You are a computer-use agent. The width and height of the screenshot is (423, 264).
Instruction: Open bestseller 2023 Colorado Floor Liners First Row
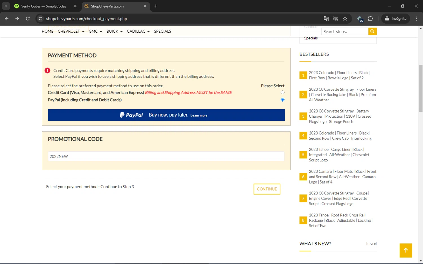point(340,75)
